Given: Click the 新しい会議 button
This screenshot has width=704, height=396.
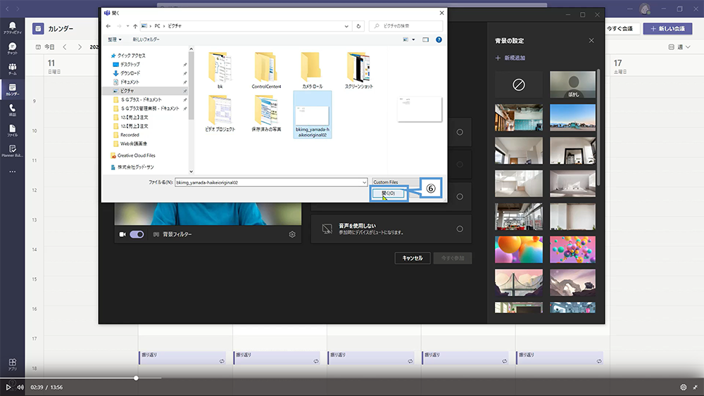Looking at the screenshot, I should (667, 28).
